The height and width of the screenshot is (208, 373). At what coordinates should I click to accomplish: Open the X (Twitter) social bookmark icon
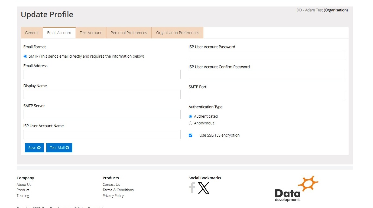coord(204,188)
